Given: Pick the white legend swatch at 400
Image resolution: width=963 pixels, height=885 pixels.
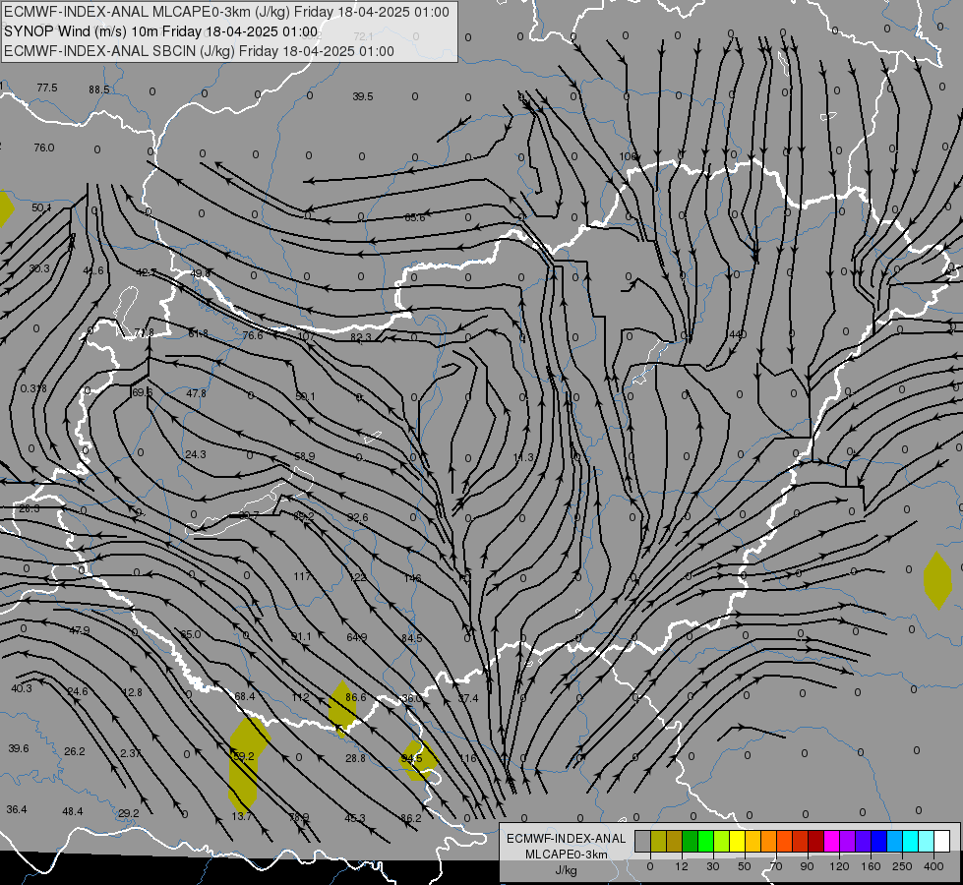Looking at the screenshot, I should coord(941,842).
